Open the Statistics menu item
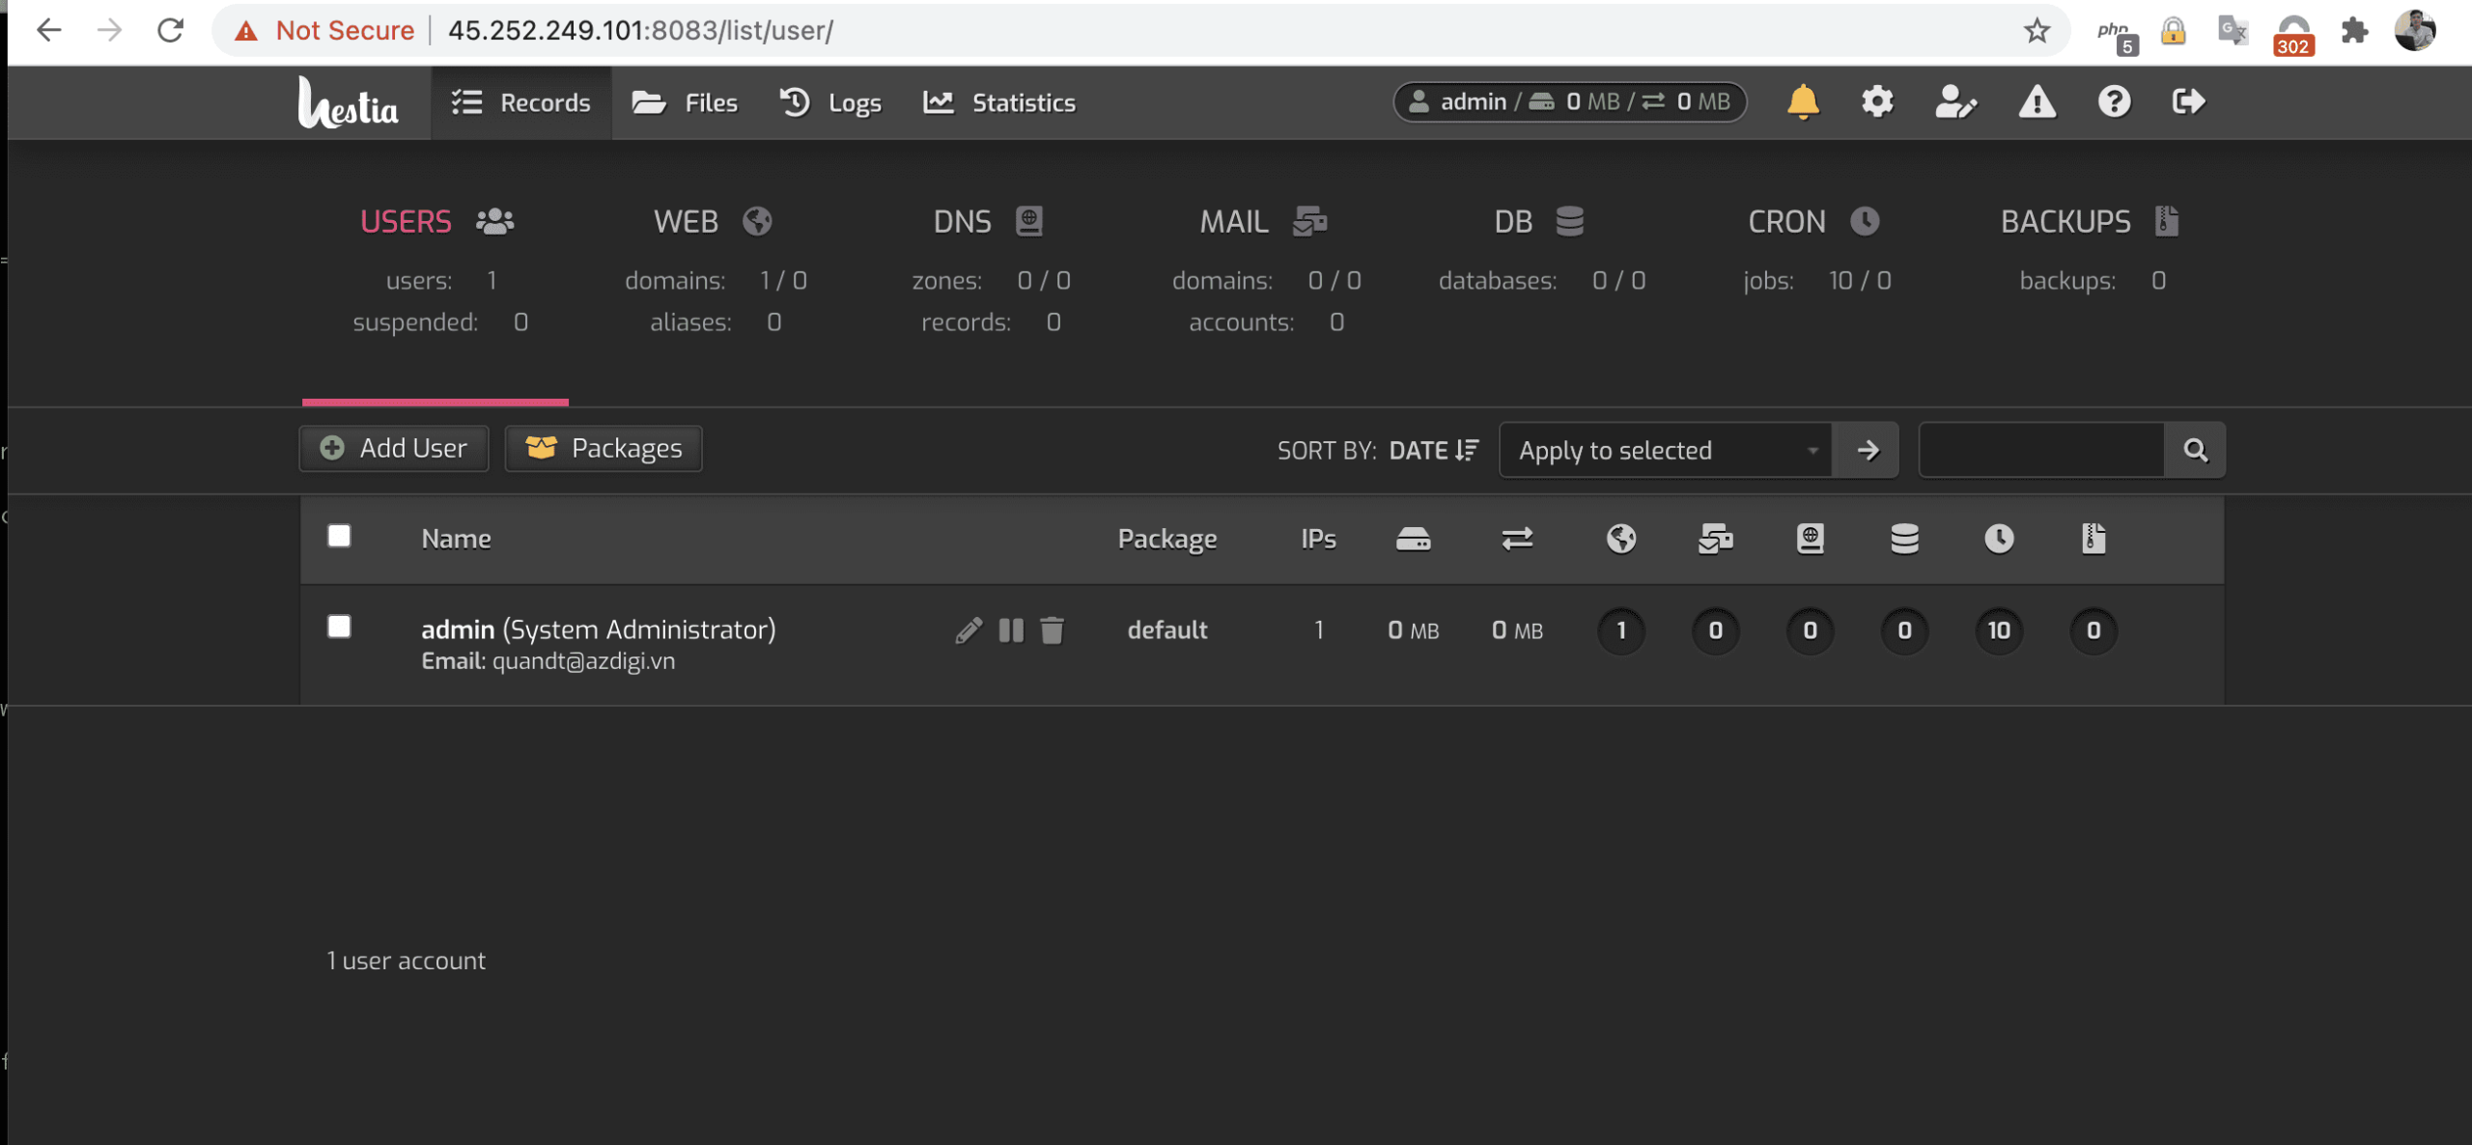The height and width of the screenshot is (1145, 2472). click(999, 102)
